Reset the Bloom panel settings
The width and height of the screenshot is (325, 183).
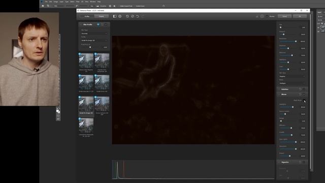300,95
